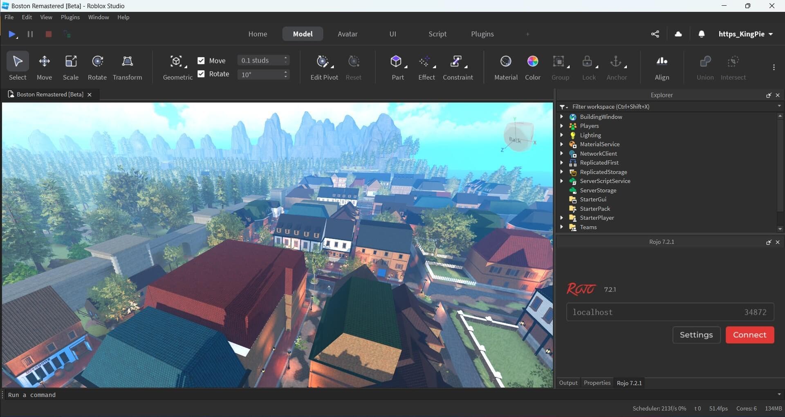This screenshot has width=785, height=417.
Task: Switch to the Avatar ribbon tab
Action: [348, 34]
